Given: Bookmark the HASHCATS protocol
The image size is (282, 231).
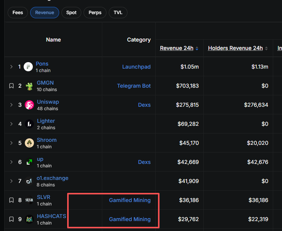Looking at the screenshot, I should (x=11, y=219).
